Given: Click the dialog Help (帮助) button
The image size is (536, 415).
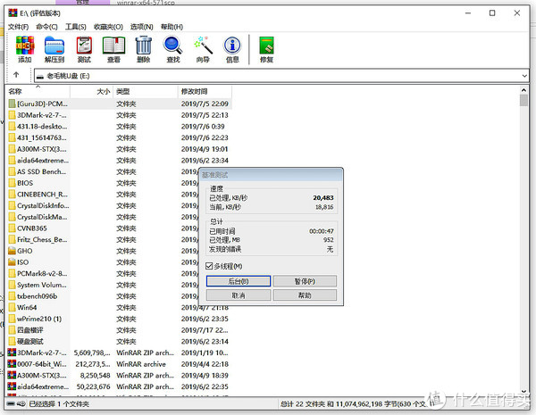Looking at the screenshot, I should 305,295.
